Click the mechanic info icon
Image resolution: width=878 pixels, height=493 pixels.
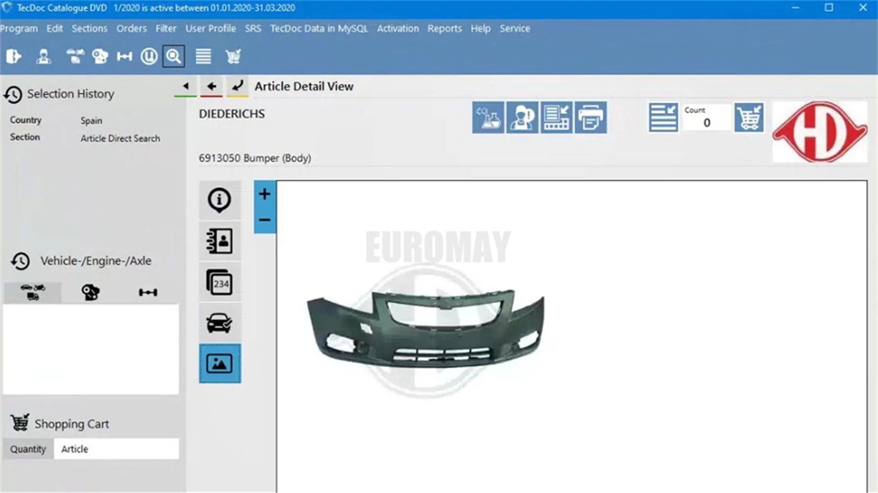pyautogui.click(x=522, y=117)
